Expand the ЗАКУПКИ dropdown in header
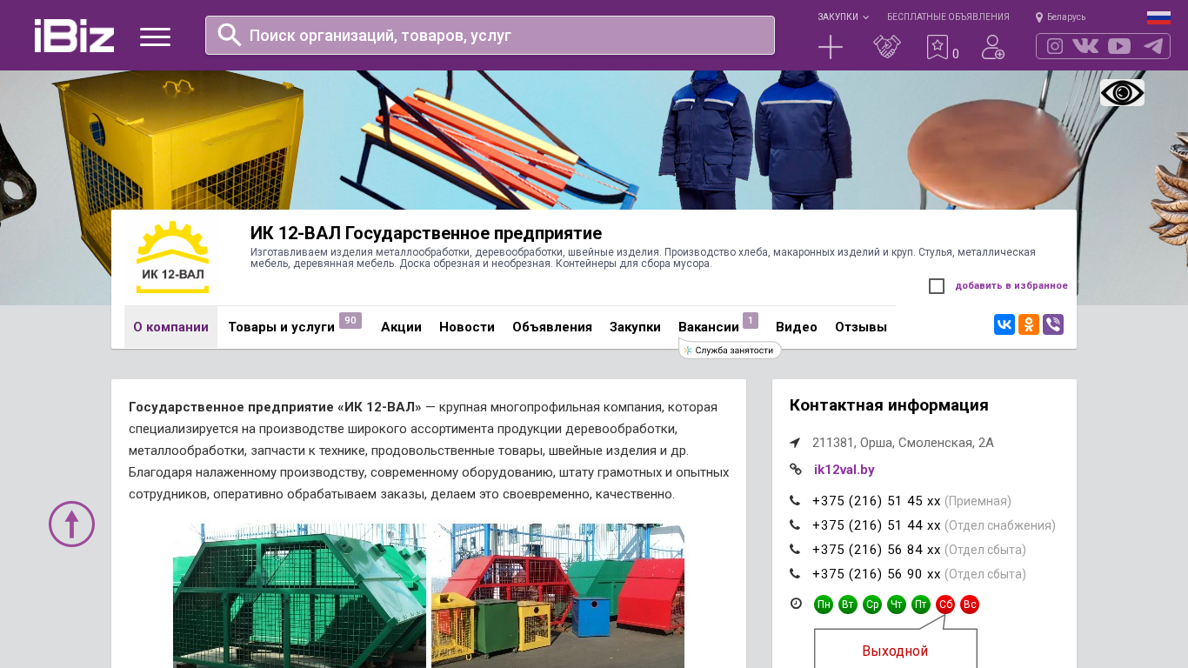This screenshot has width=1188, height=668. click(x=843, y=17)
